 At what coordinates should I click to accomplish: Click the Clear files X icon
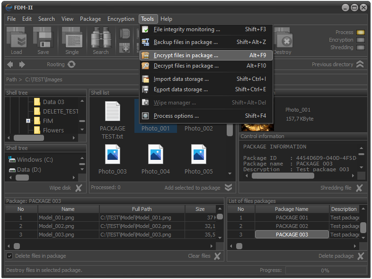(x=217, y=256)
